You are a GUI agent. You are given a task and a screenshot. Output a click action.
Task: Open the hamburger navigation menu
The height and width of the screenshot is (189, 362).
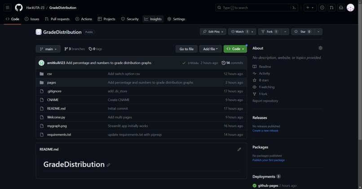[7, 8]
